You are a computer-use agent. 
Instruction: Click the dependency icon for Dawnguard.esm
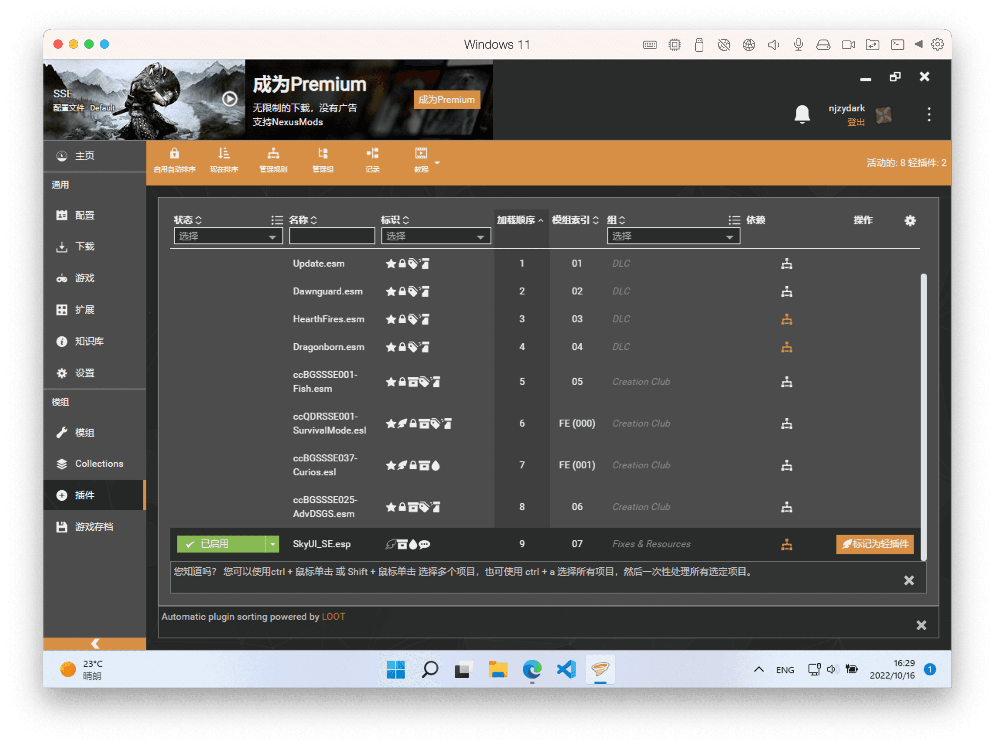pos(786,291)
